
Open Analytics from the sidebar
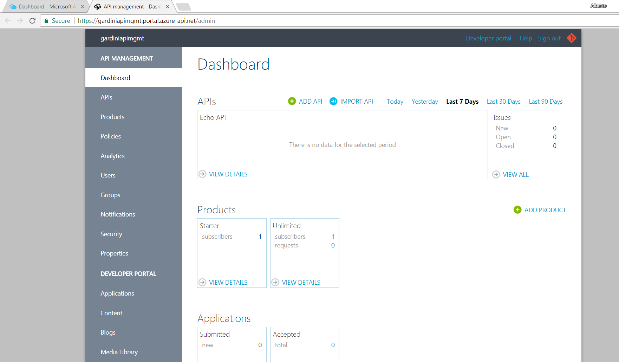tap(112, 156)
